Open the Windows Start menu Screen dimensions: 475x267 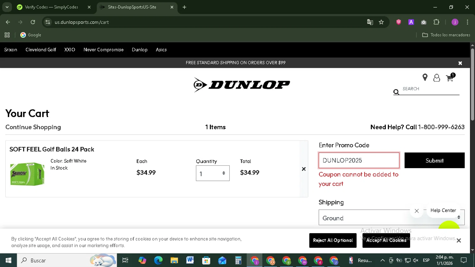(x=9, y=260)
